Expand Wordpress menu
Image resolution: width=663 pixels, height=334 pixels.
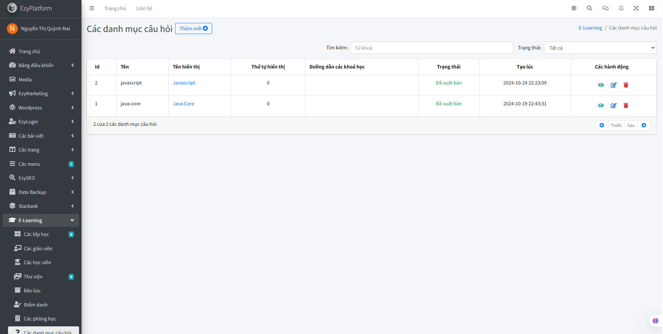pos(41,108)
